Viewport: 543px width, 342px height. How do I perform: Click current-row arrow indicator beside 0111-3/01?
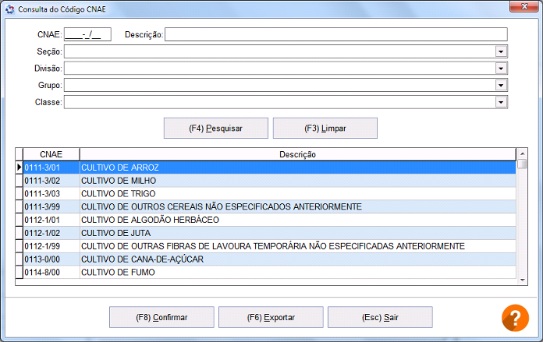(19, 167)
